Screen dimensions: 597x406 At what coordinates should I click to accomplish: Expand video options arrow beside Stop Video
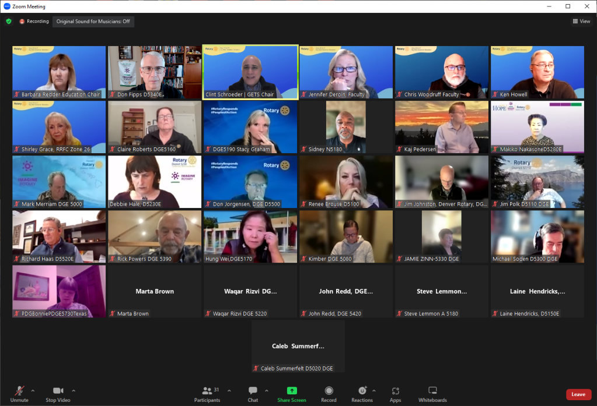pos(74,390)
